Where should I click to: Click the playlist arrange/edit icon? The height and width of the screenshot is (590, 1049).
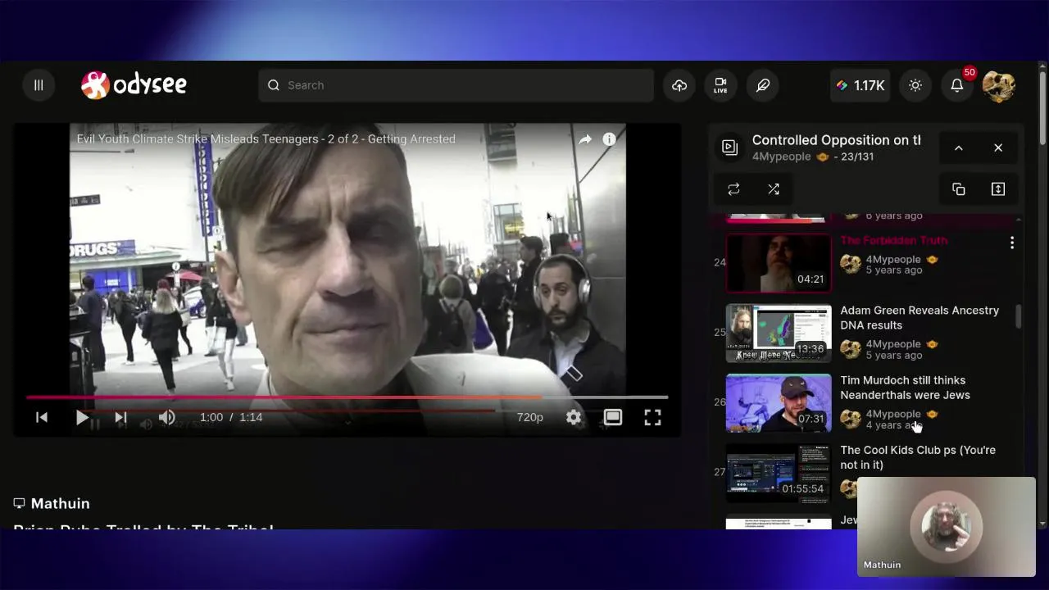pyautogui.click(x=998, y=189)
